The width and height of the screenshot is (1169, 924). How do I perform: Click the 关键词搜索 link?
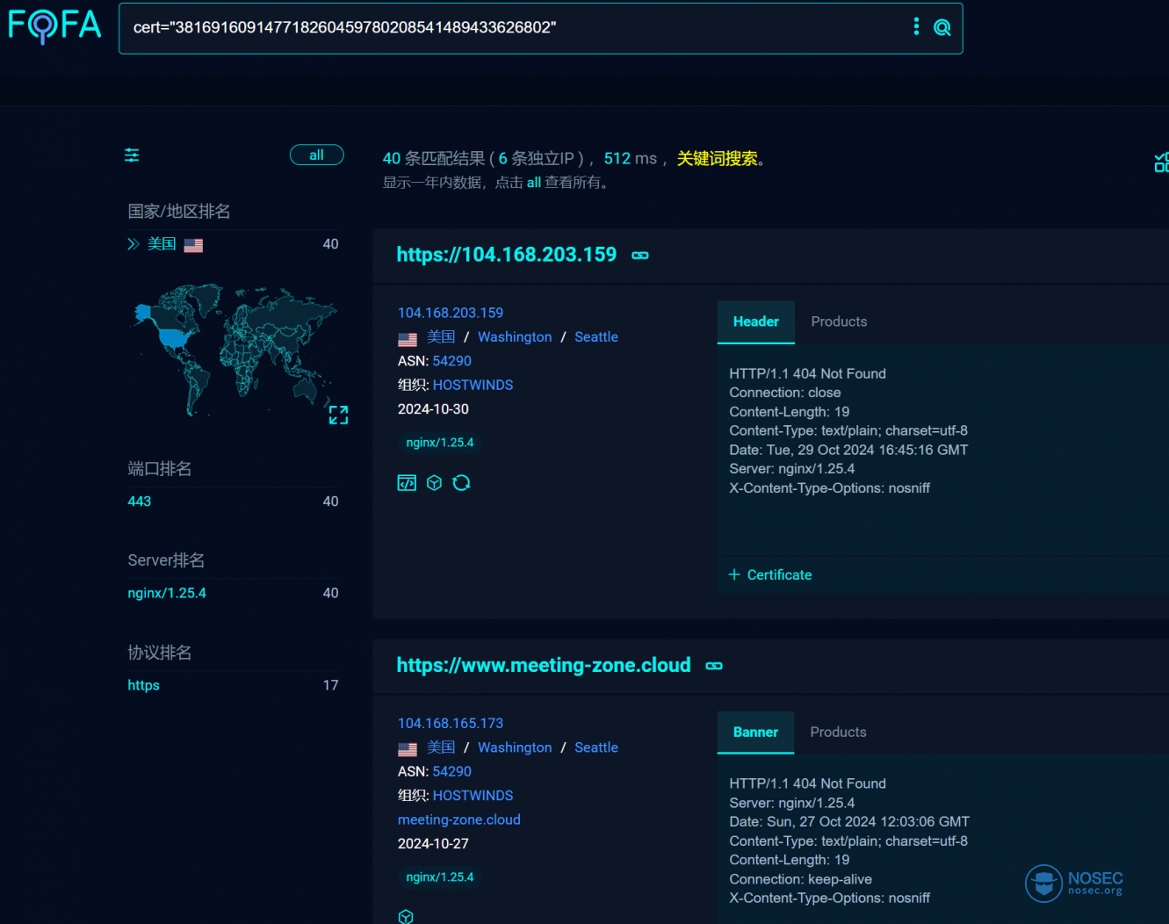click(717, 158)
